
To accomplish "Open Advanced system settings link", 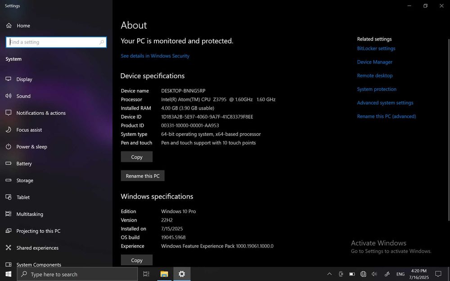I will 385,103.
